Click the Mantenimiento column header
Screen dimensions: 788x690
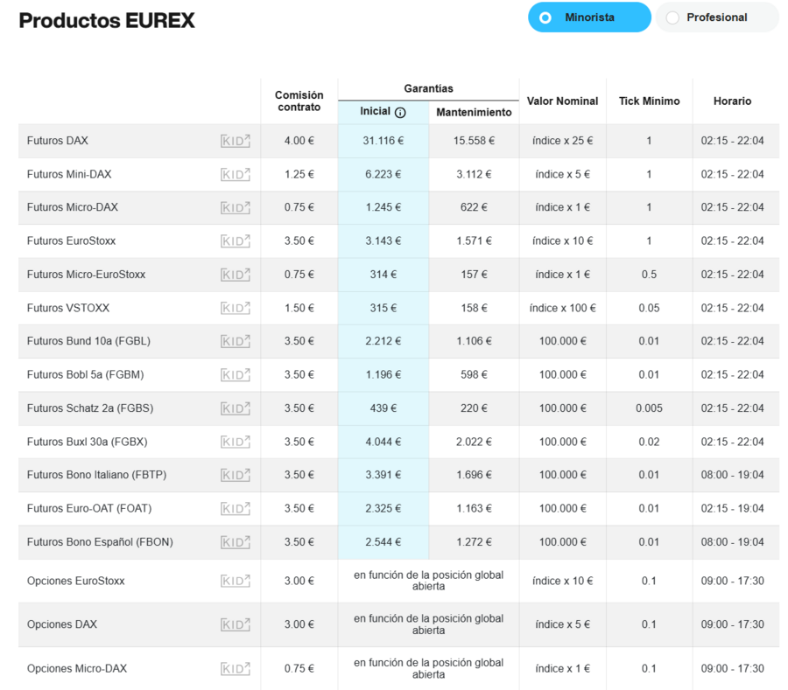point(474,112)
